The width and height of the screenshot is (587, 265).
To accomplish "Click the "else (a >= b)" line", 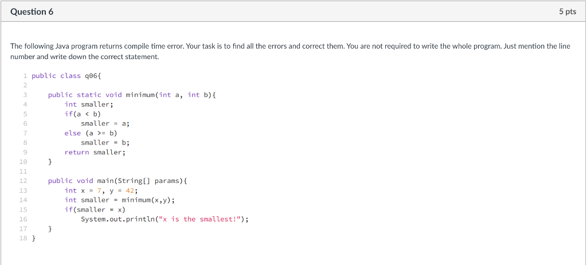I will pos(91,133).
